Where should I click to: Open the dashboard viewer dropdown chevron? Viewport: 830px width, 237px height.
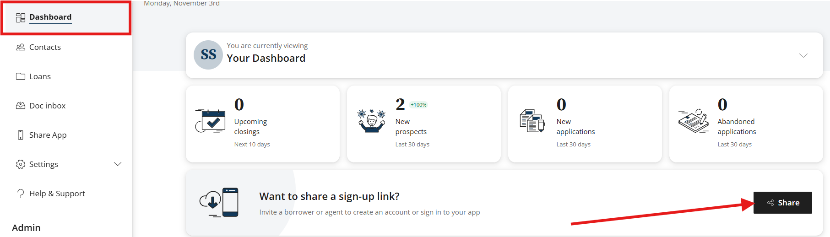(803, 55)
